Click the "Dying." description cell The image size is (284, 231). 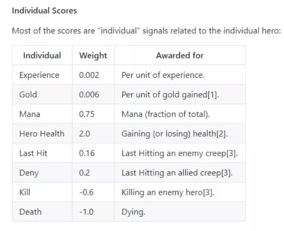(x=133, y=212)
